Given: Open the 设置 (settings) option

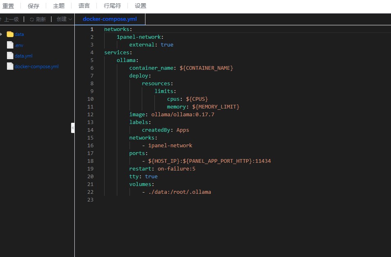Looking at the screenshot, I should coord(141,6).
